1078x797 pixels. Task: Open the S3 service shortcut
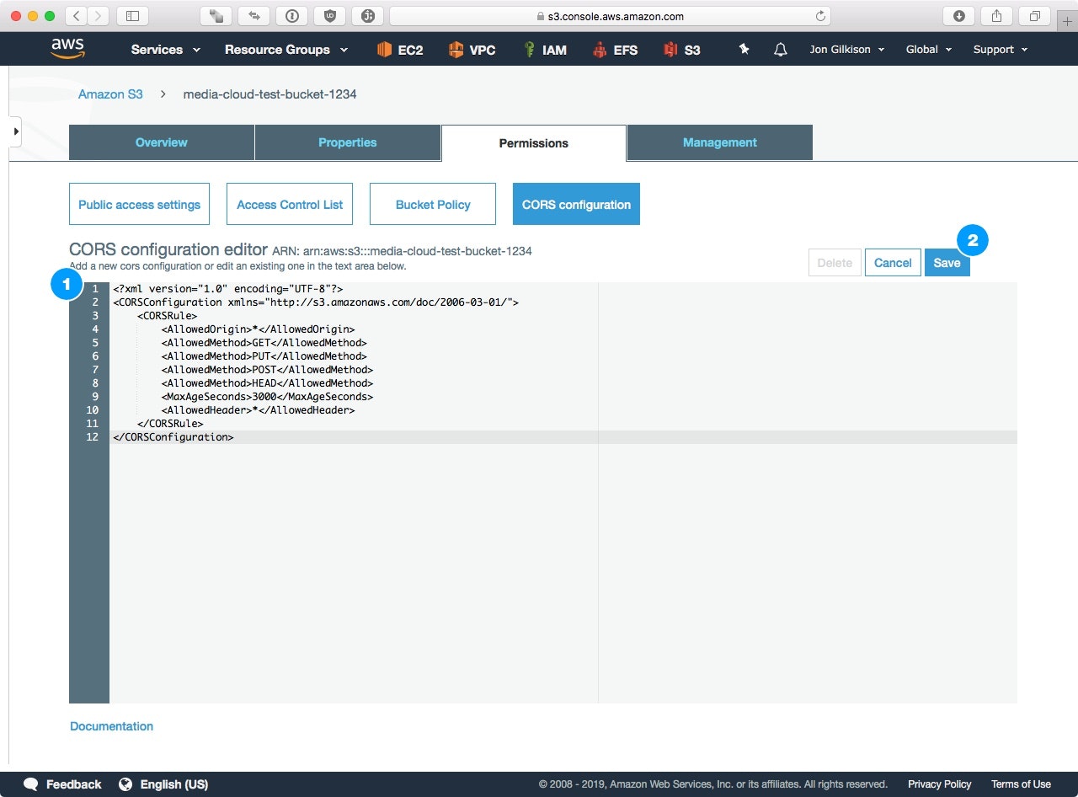tap(682, 50)
